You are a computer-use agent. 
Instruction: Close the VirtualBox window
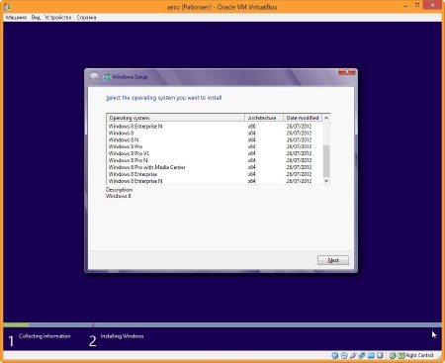(432, 5)
